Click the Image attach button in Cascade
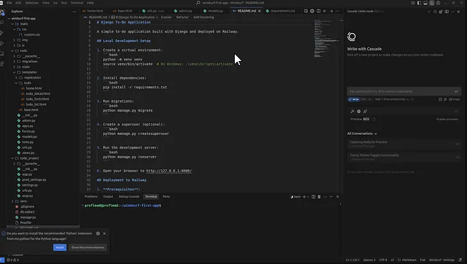This screenshot has height=264, width=467. 455,99
